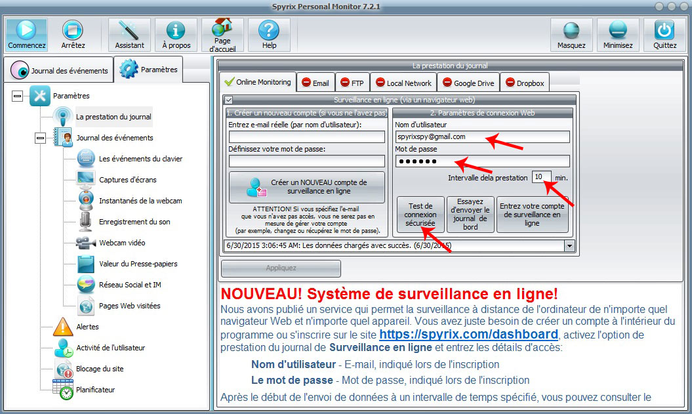Open the Assistant wizard
This screenshot has height=414, width=692.
click(x=129, y=35)
